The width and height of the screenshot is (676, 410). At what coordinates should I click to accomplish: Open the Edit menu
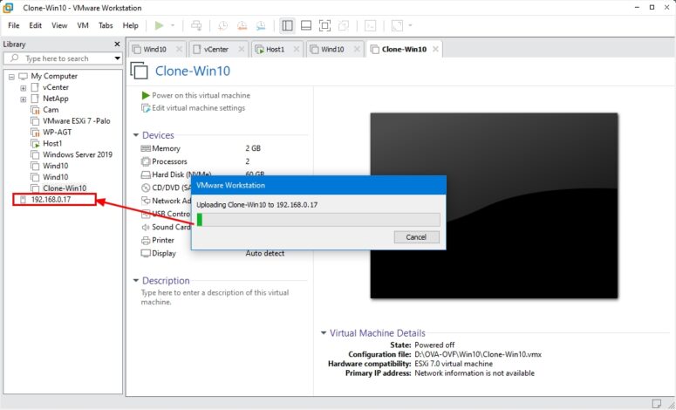point(36,25)
